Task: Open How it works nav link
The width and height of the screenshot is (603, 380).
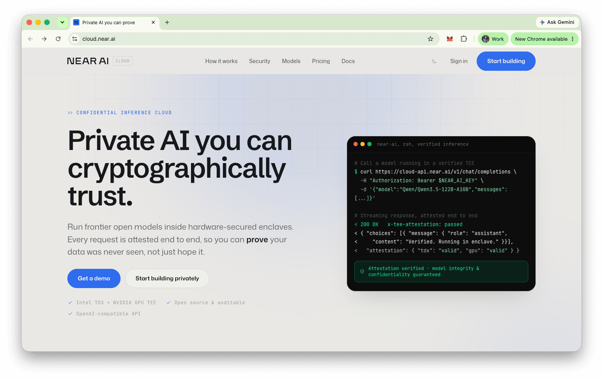Action: (221, 61)
